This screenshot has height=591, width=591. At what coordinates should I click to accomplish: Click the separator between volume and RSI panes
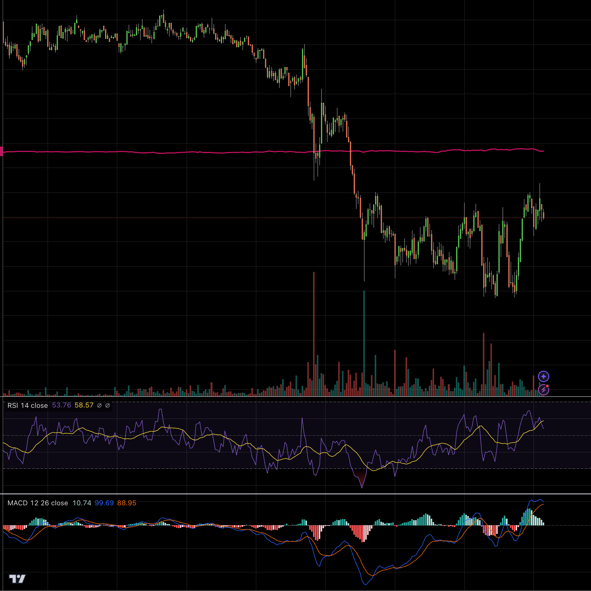[x=295, y=397]
